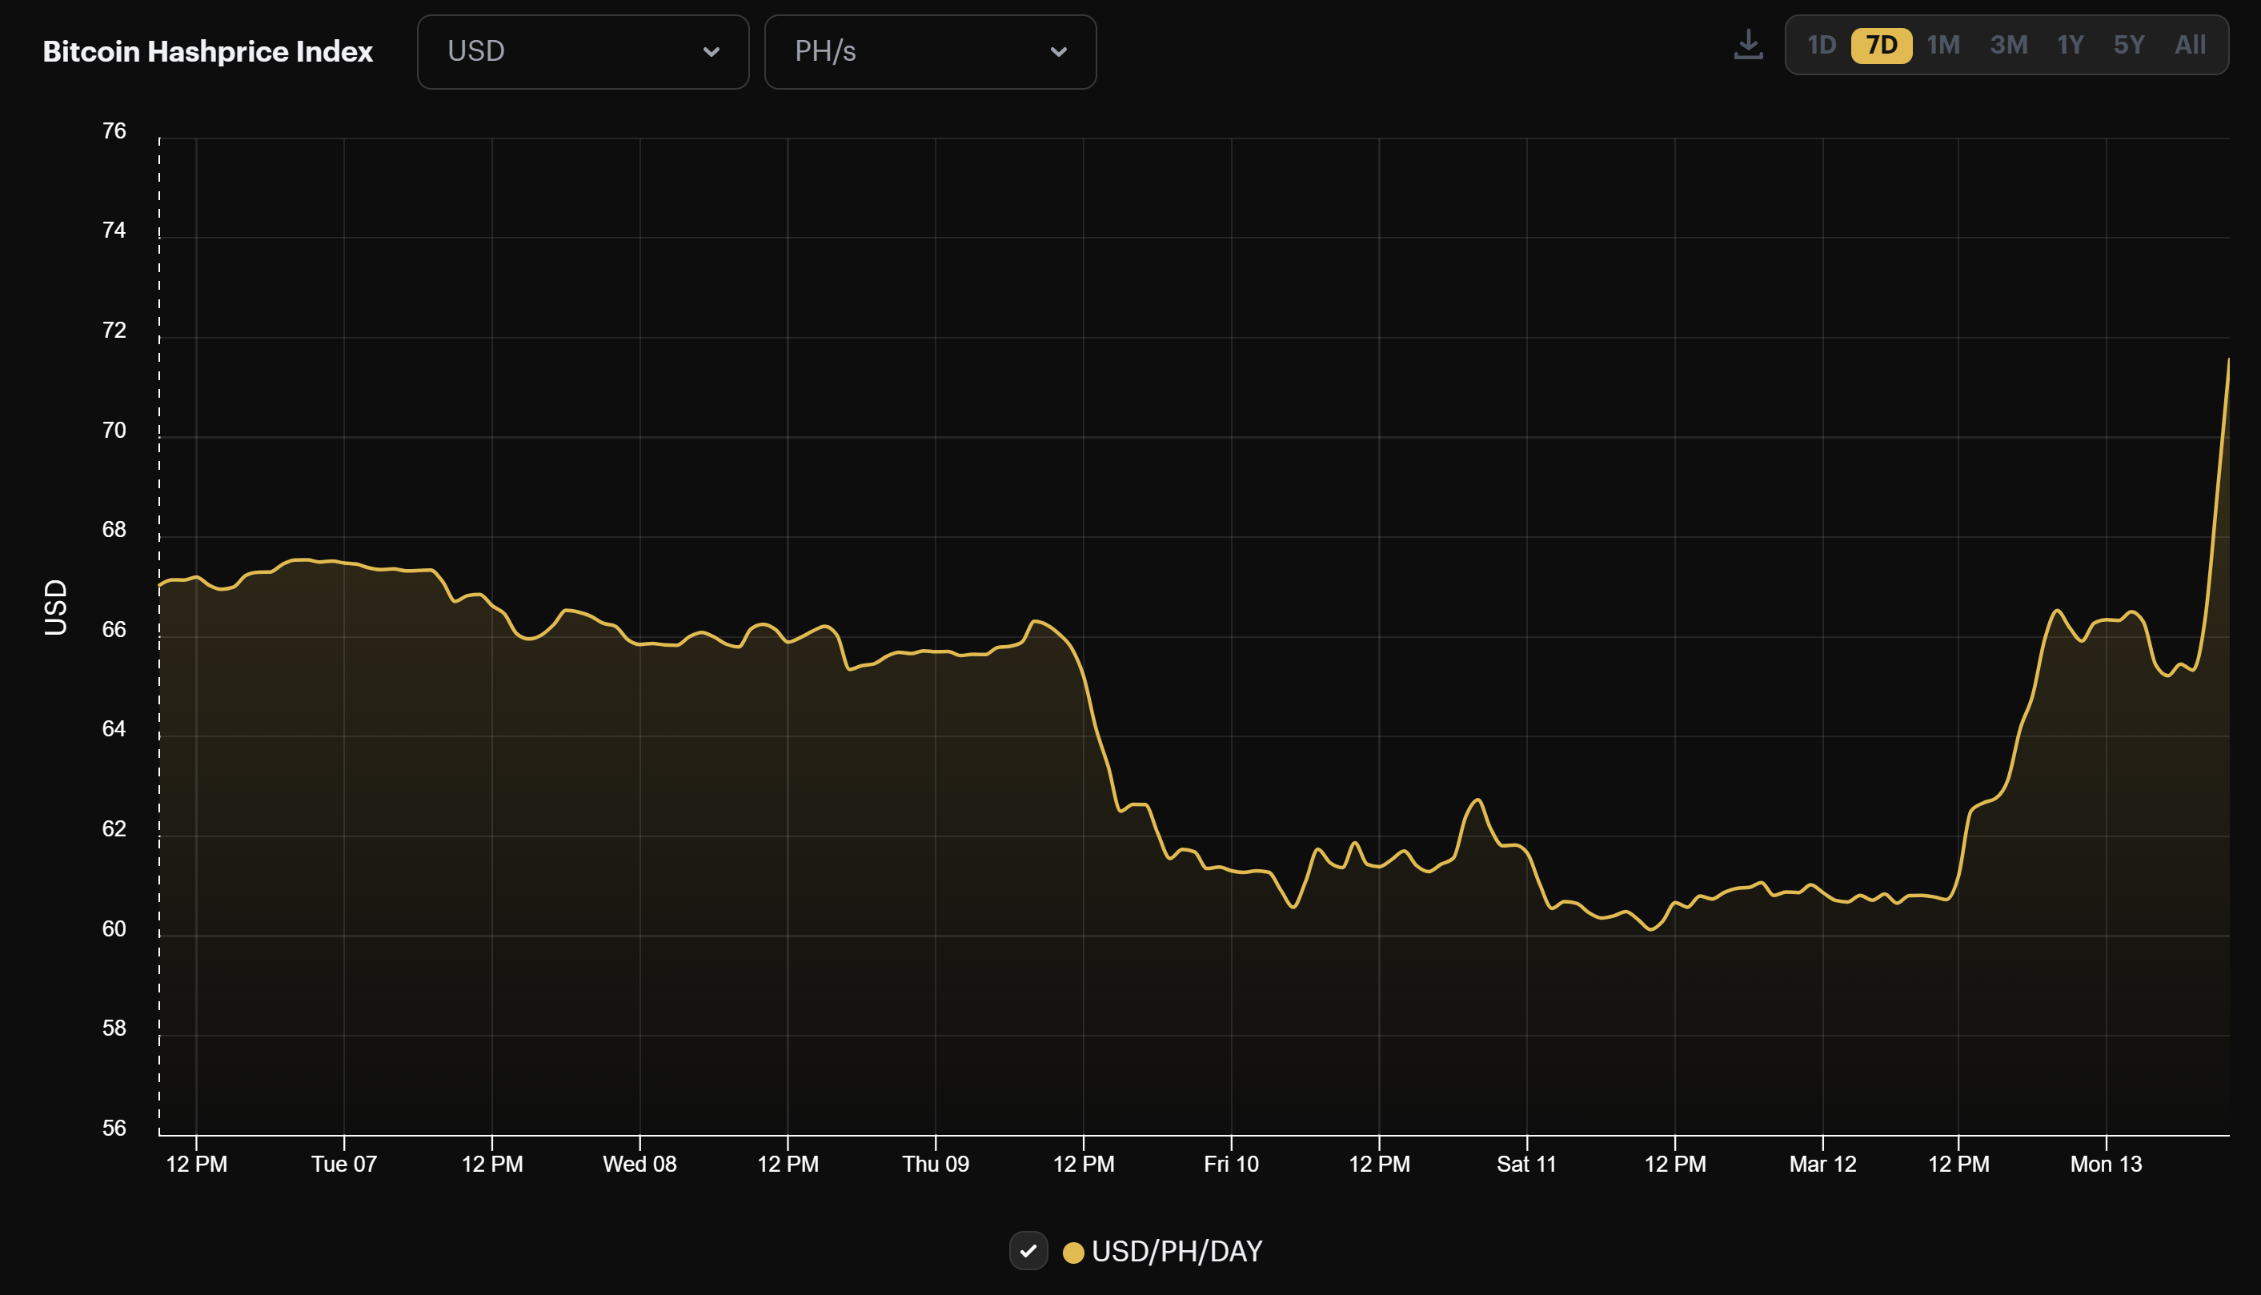Download the chart data with the download icon

tap(1748, 45)
